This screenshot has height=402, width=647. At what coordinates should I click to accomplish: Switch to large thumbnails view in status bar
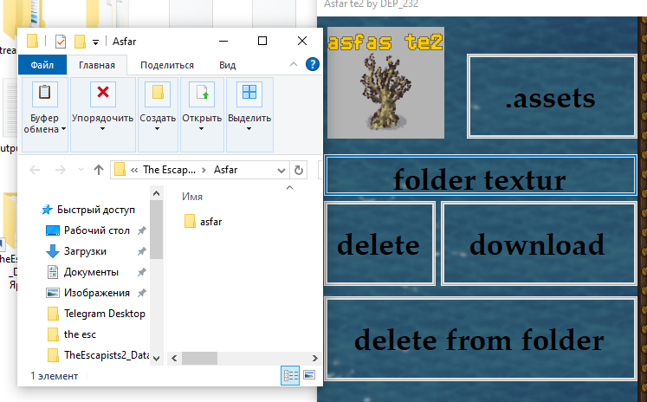(309, 375)
